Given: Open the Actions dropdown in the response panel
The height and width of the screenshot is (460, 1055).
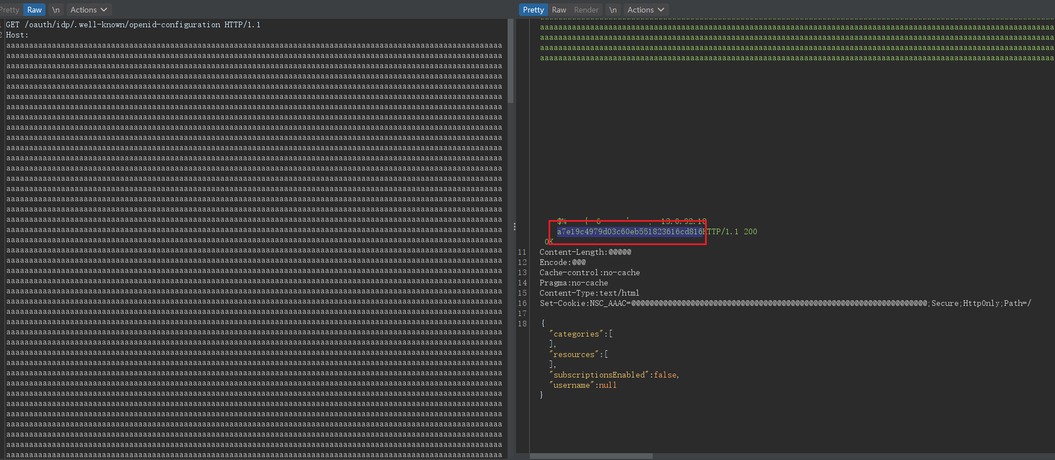Looking at the screenshot, I should tap(645, 10).
